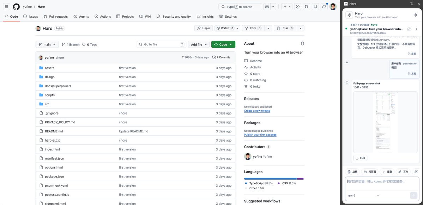View the 0 Tags link
Image resolution: width=423 pixels, height=205 pixels.
pos(89,44)
